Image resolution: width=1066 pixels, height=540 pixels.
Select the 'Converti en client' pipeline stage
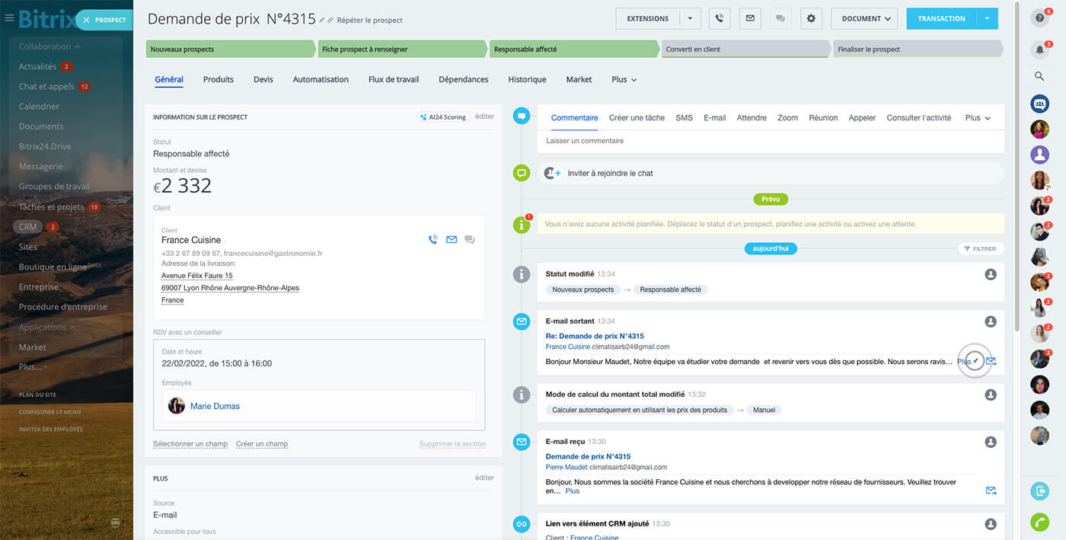pyautogui.click(x=745, y=50)
